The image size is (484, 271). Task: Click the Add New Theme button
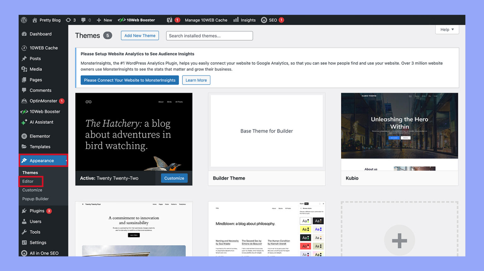pyautogui.click(x=140, y=36)
